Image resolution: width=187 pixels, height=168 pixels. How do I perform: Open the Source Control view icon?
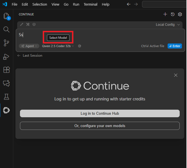click(6, 43)
